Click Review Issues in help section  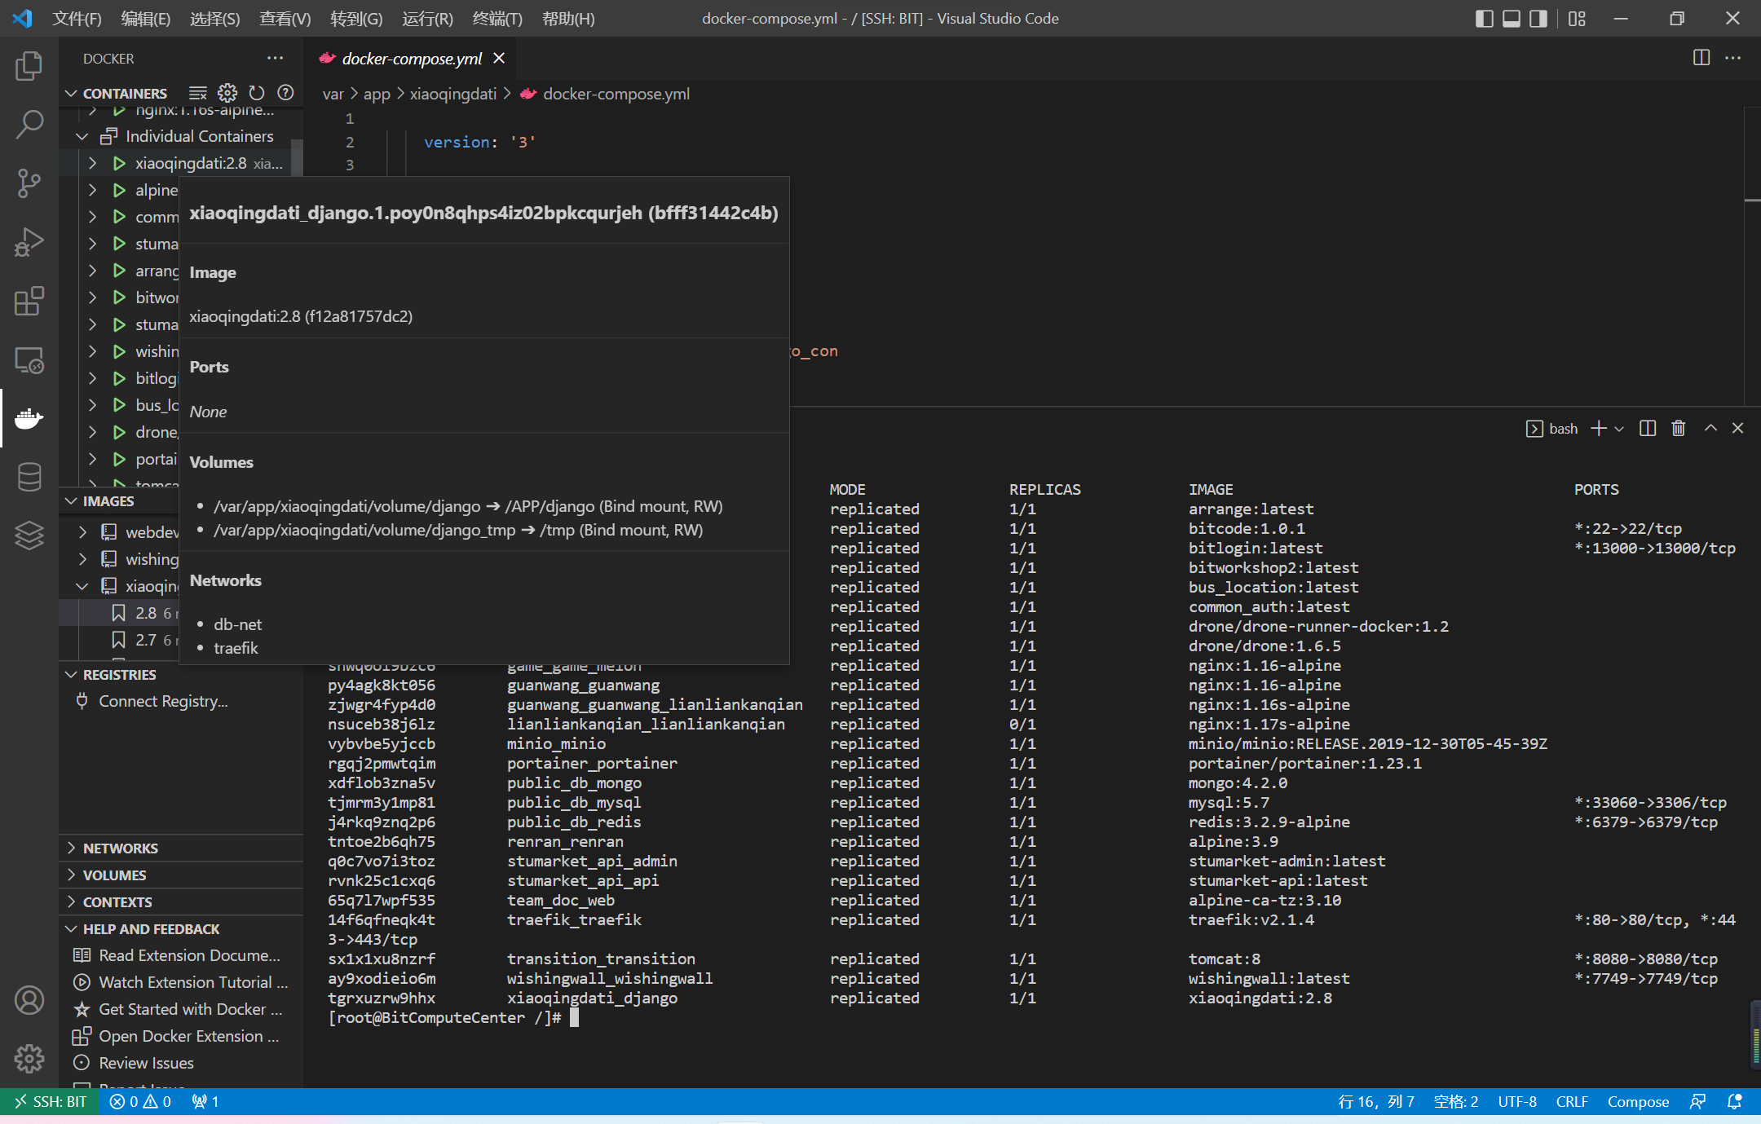(146, 1063)
